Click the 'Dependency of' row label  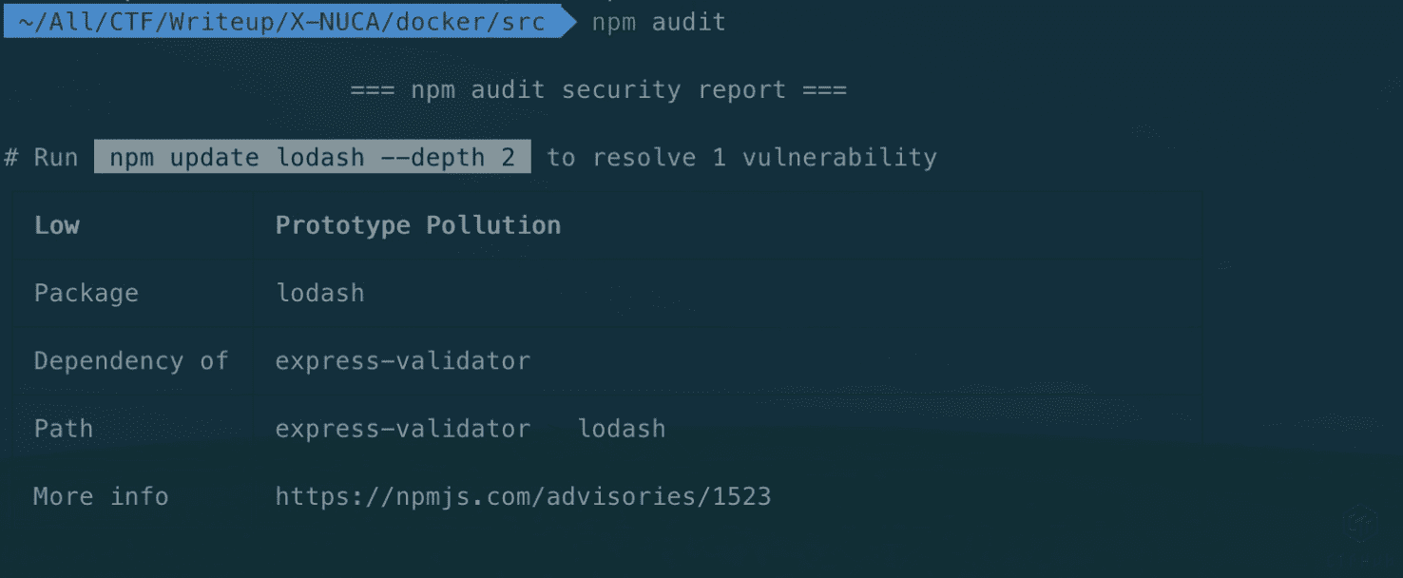[x=131, y=361]
